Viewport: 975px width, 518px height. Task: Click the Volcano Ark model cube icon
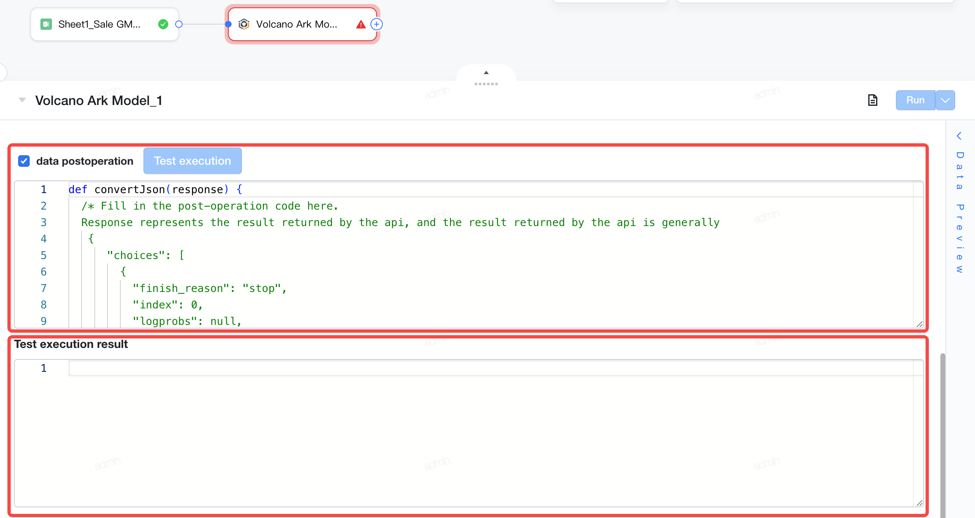244,24
